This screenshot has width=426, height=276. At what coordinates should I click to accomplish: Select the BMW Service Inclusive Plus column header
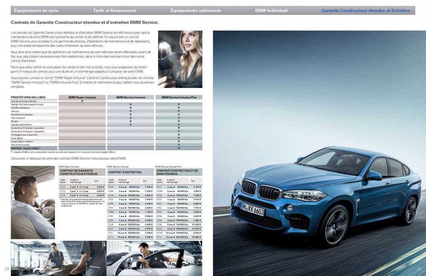point(179,97)
